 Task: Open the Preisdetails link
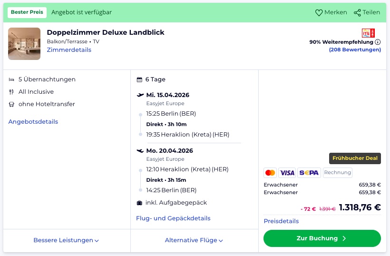[x=281, y=221]
